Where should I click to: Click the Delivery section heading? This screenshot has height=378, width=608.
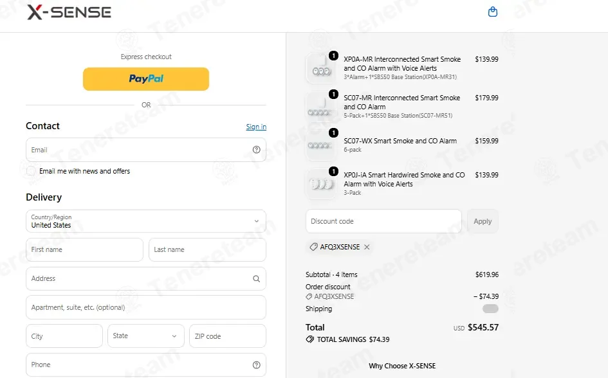[44, 197]
